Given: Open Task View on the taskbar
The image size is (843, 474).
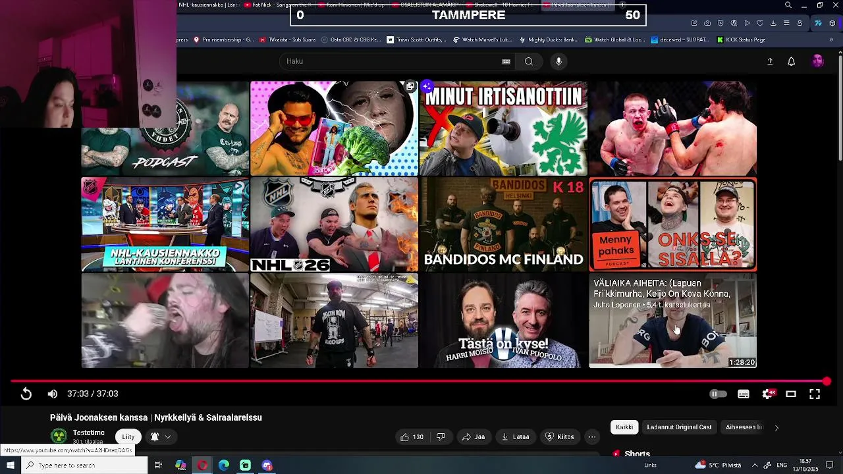Looking at the screenshot, I should click(158, 465).
